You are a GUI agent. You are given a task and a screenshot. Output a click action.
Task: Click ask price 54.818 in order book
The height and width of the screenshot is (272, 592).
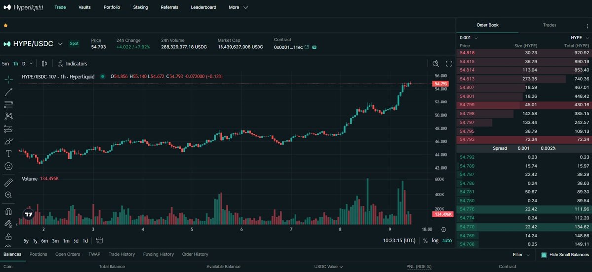tap(467, 53)
